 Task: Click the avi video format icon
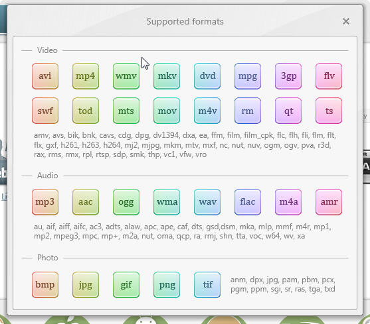pos(45,76)
